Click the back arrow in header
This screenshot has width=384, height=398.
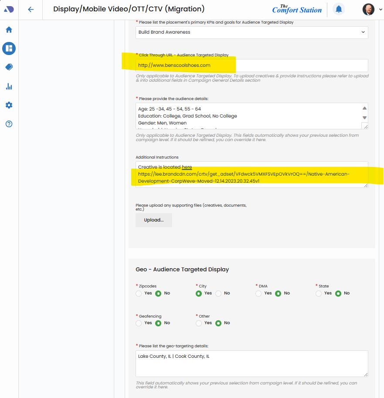coord(31,10)
